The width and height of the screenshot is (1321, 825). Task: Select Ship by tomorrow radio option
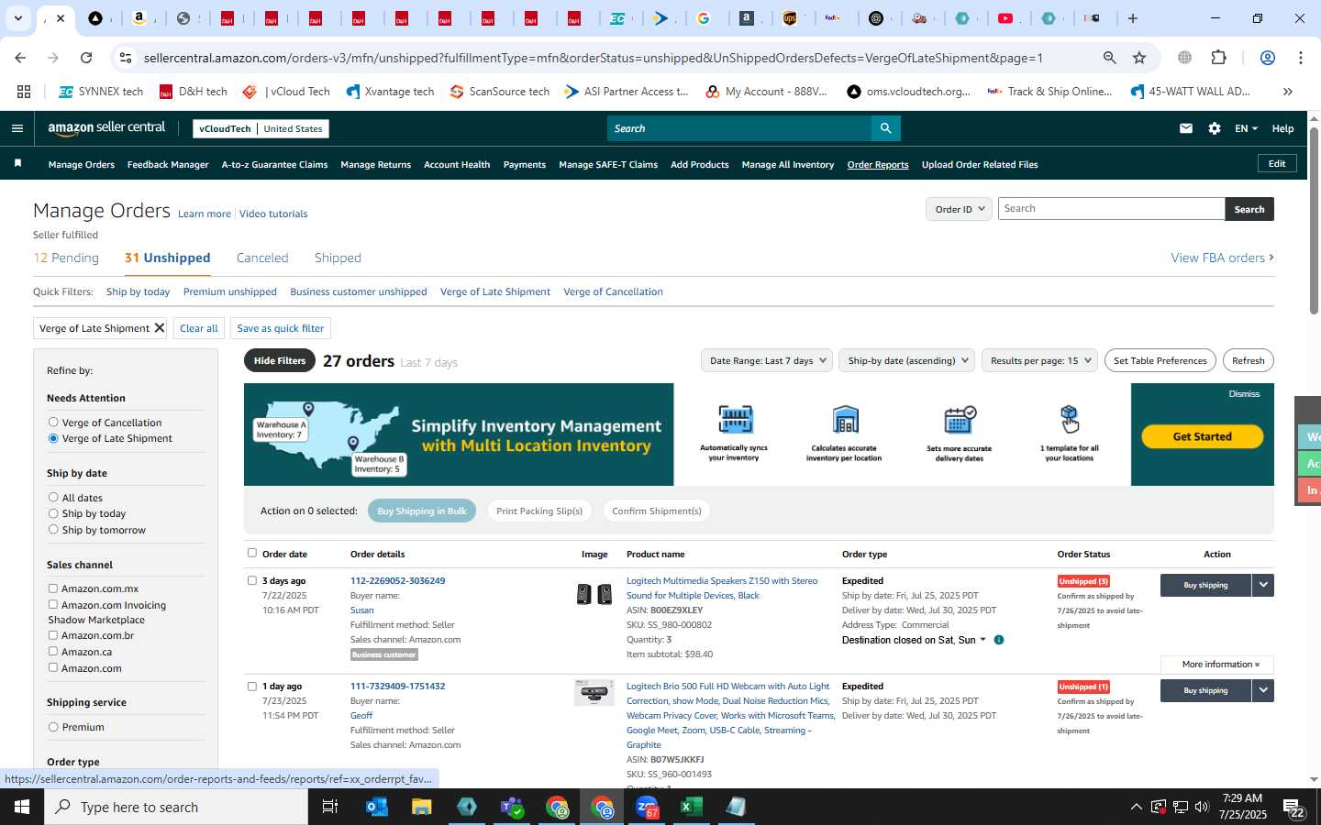(x=53, y=530)
